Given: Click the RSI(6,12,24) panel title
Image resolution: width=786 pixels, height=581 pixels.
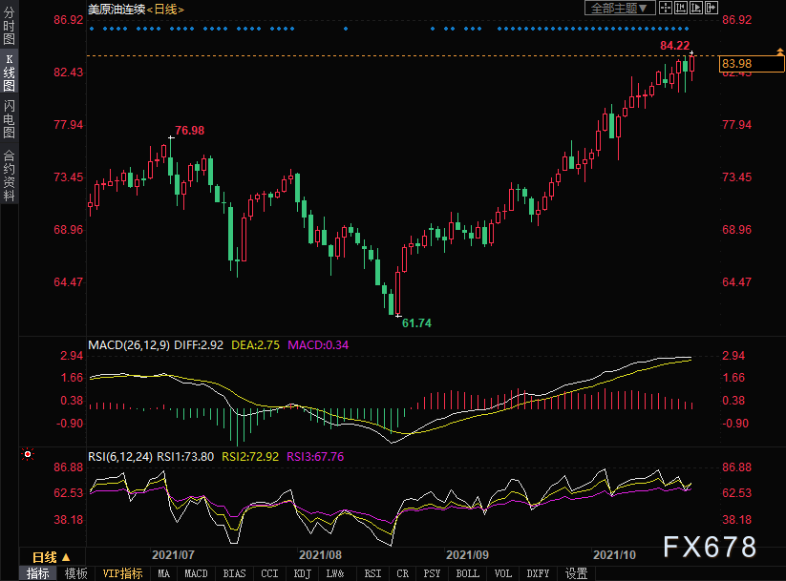Looking at the screenshot, I should (120, 457).
